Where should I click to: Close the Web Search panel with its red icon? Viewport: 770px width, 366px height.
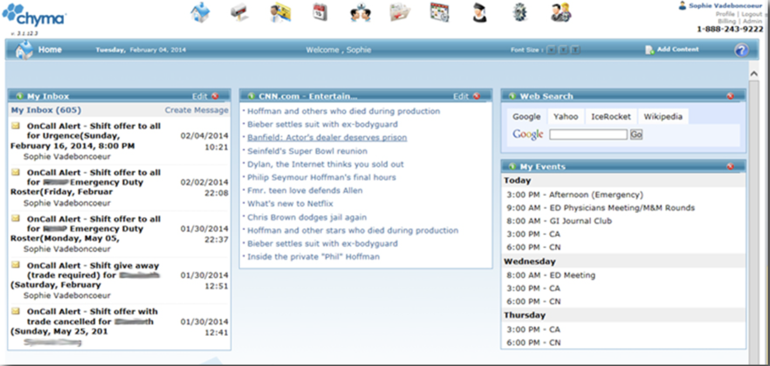click(730, 96)
